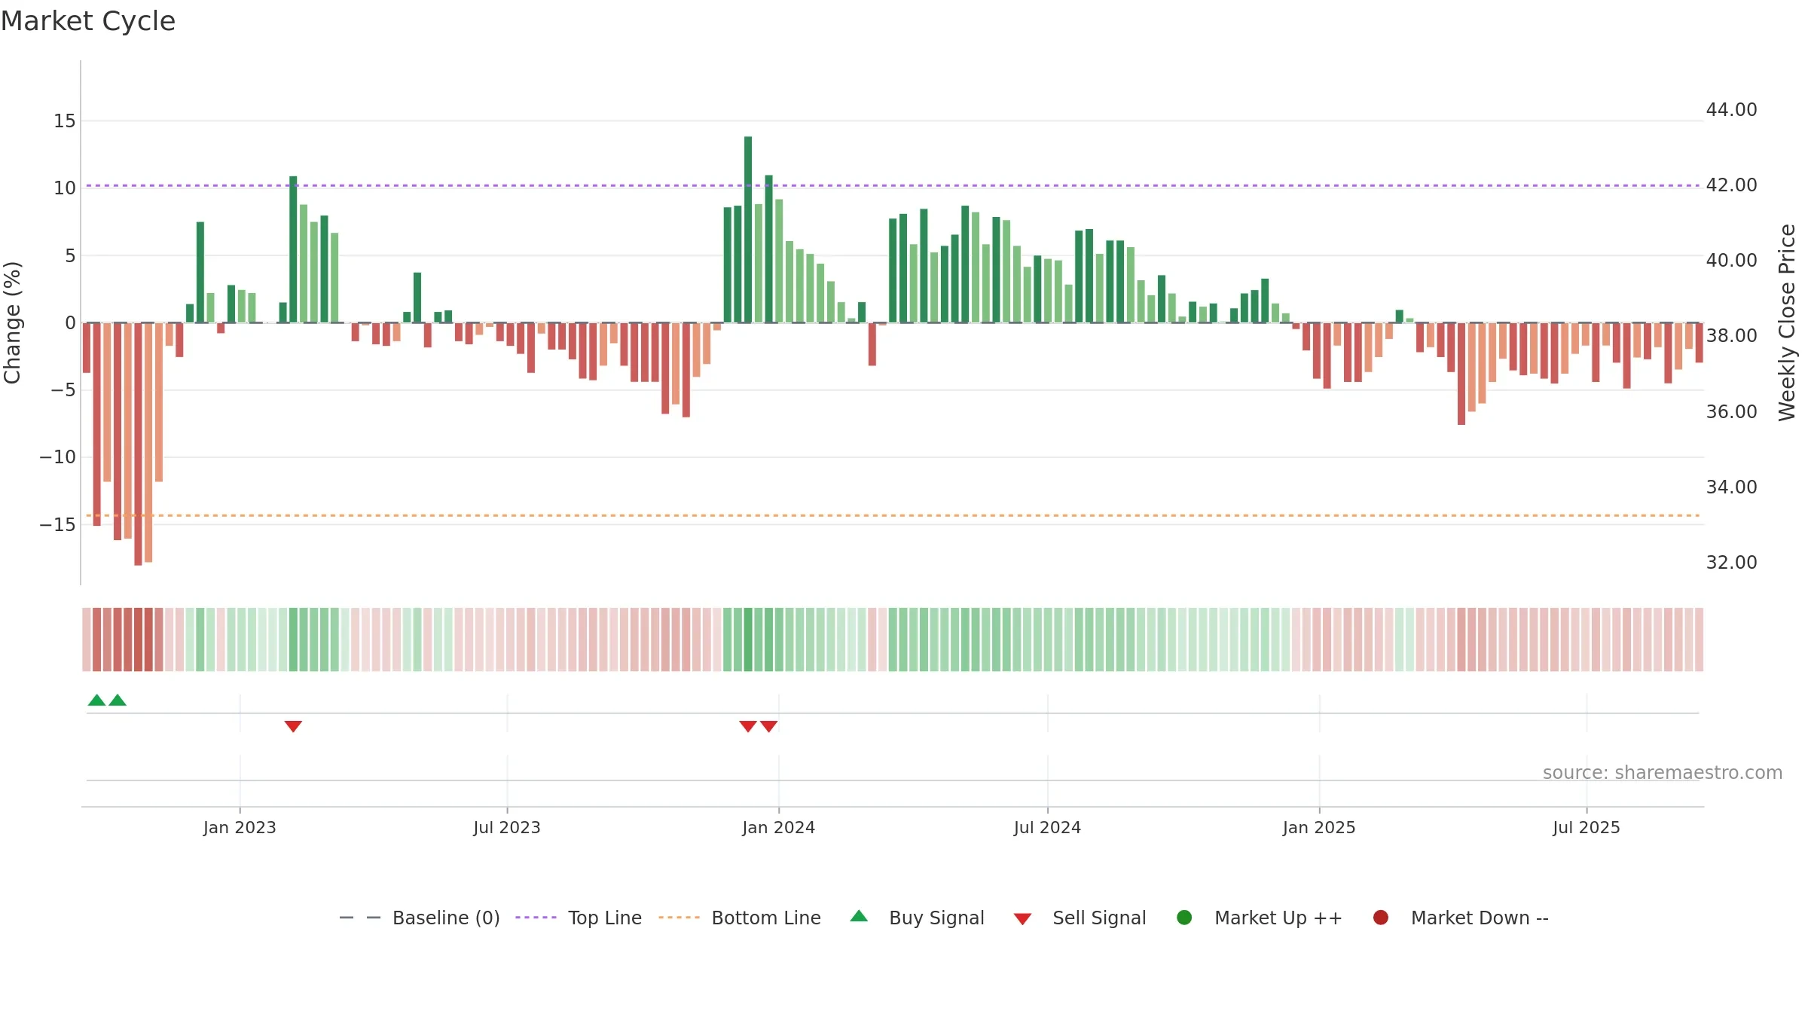This screenshot has height=1017, width=1808.
Task: Click the Market Up ++ legend label
Action: click(1278, 918)
